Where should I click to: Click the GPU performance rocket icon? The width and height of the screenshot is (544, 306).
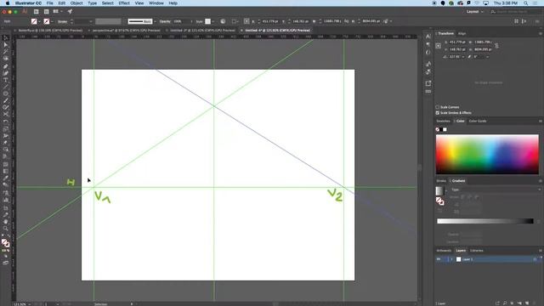pos(70,11)
